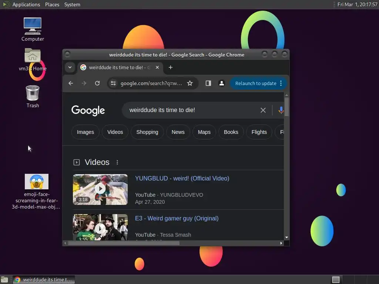
Task: Click the video section play-box icon
Action: 77,162
